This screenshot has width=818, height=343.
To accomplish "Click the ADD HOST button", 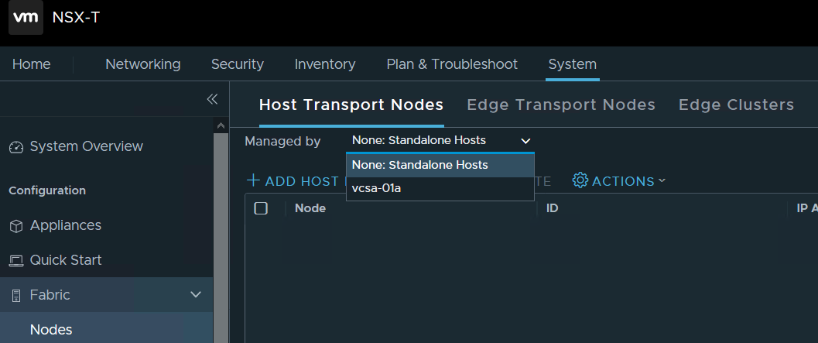I will click(296, 180).
